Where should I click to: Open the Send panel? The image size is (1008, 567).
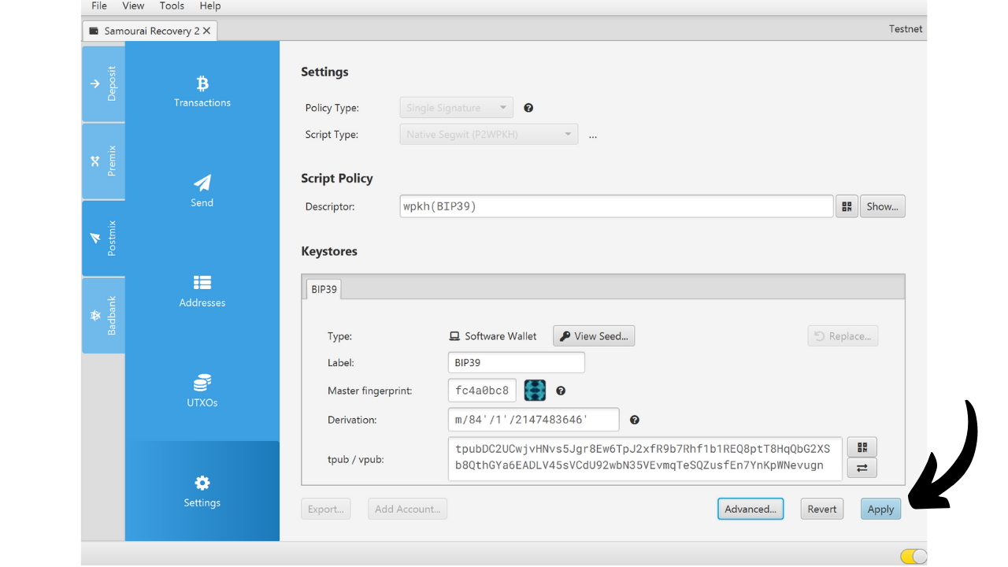202,191
